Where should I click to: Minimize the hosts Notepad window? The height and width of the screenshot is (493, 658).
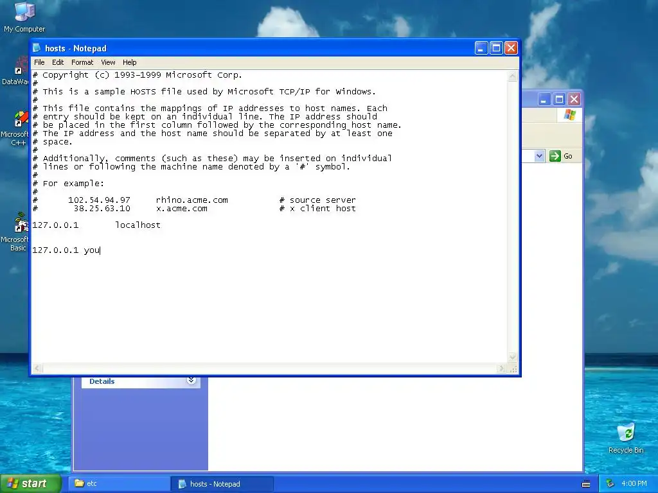(x=481, y=48)
